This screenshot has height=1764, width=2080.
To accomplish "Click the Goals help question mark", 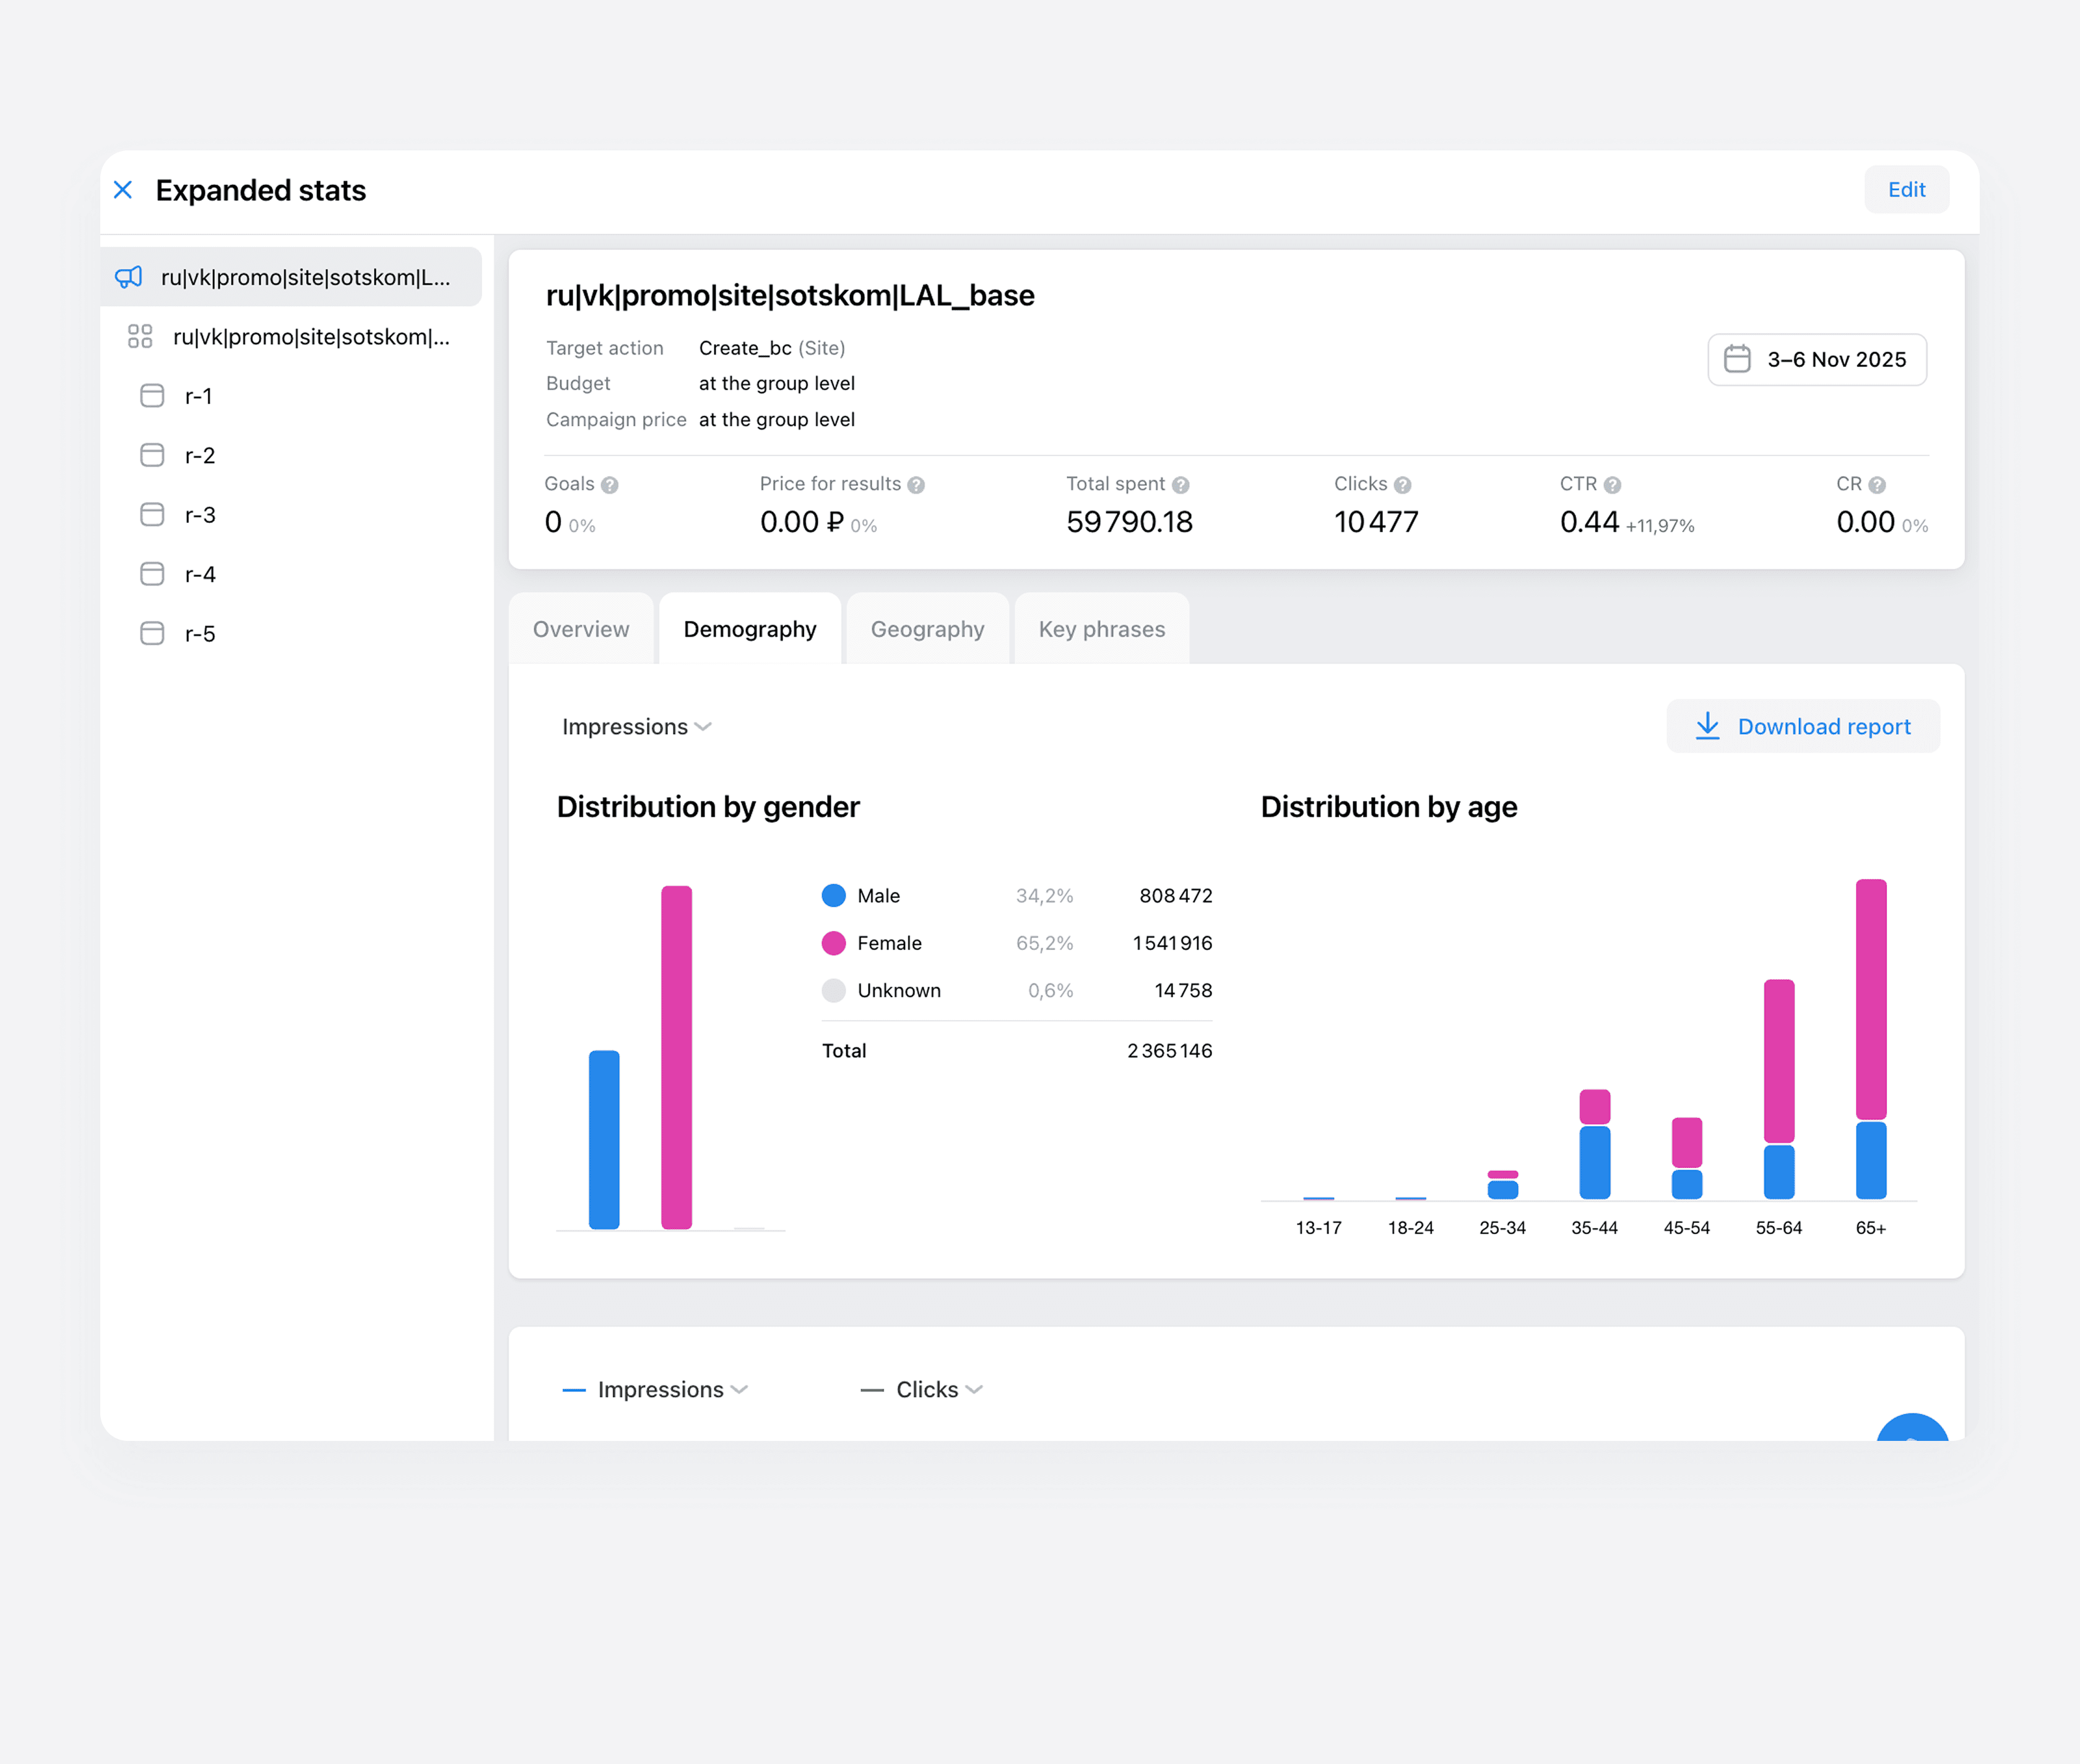I will 610,485.
